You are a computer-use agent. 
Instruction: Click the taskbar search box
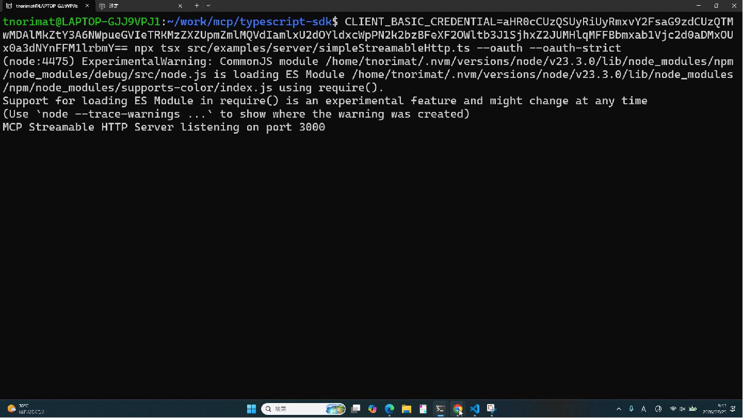click(303, 409)
